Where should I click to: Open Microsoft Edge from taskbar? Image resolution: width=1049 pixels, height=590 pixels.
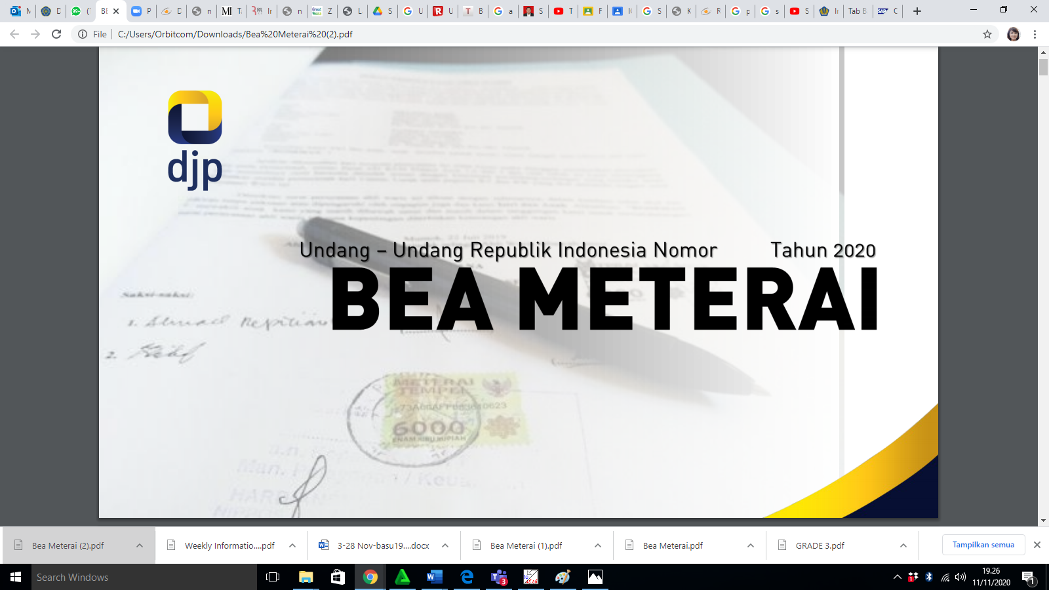pyautogui.click(x=467, y=577)
